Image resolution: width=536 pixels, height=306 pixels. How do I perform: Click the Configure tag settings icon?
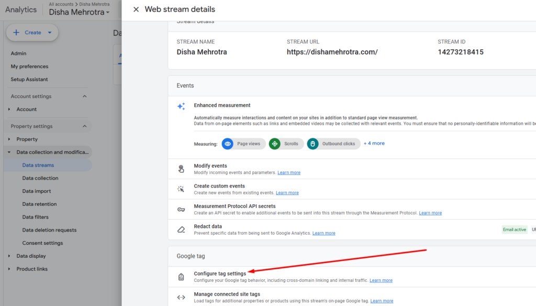181,277
